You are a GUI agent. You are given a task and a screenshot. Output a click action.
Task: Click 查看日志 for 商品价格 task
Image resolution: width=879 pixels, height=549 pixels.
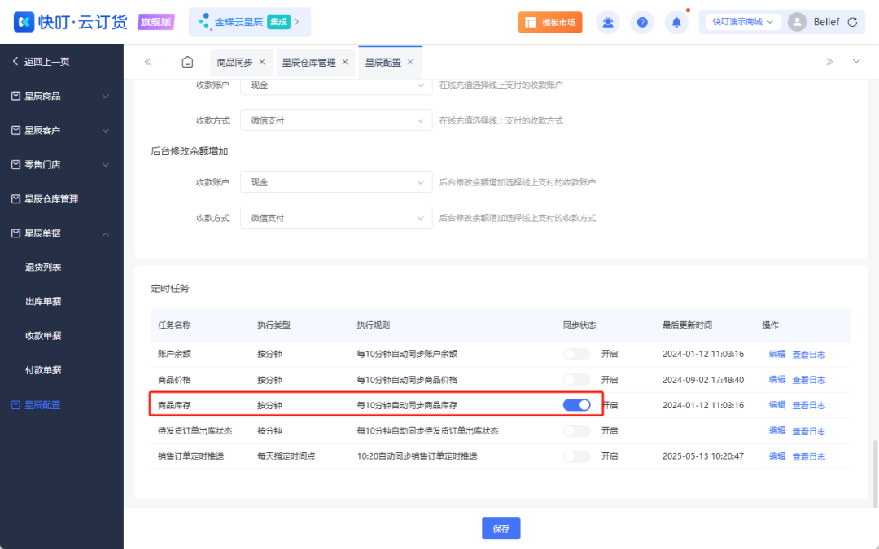click(x=808, y=380)
